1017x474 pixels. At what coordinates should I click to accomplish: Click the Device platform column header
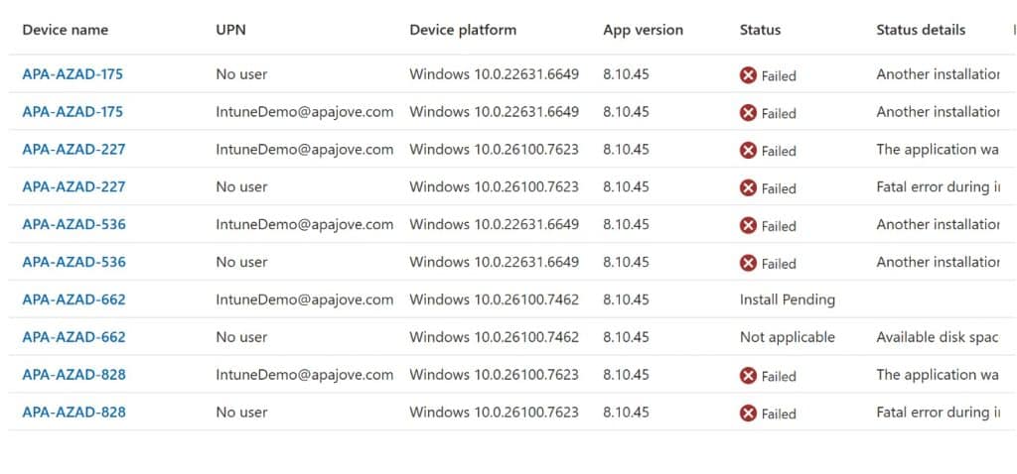click(463, 30)
